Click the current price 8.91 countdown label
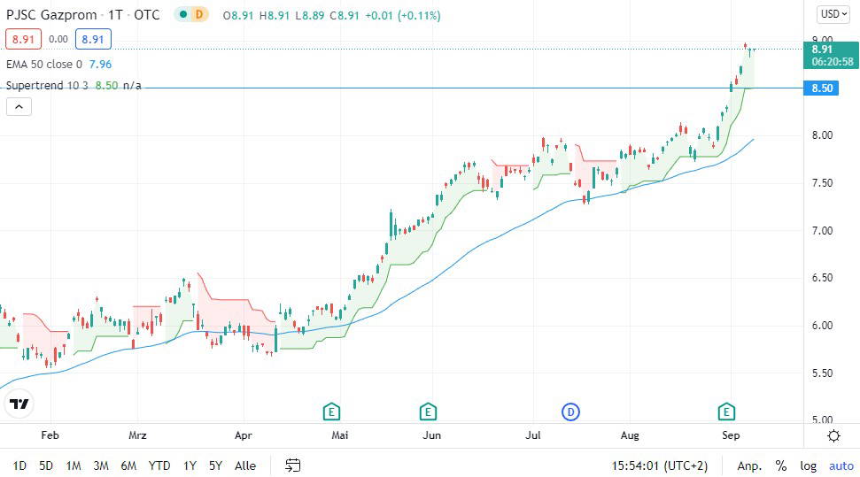 [831, 56]
